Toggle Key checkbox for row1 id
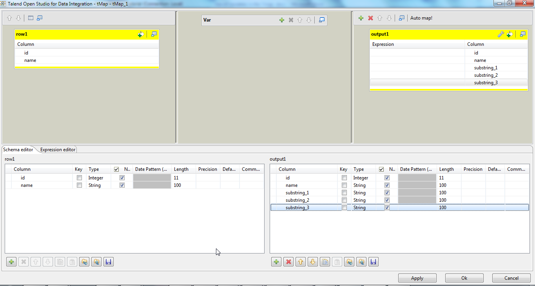 pyautogui.click(x=80, y=178)
